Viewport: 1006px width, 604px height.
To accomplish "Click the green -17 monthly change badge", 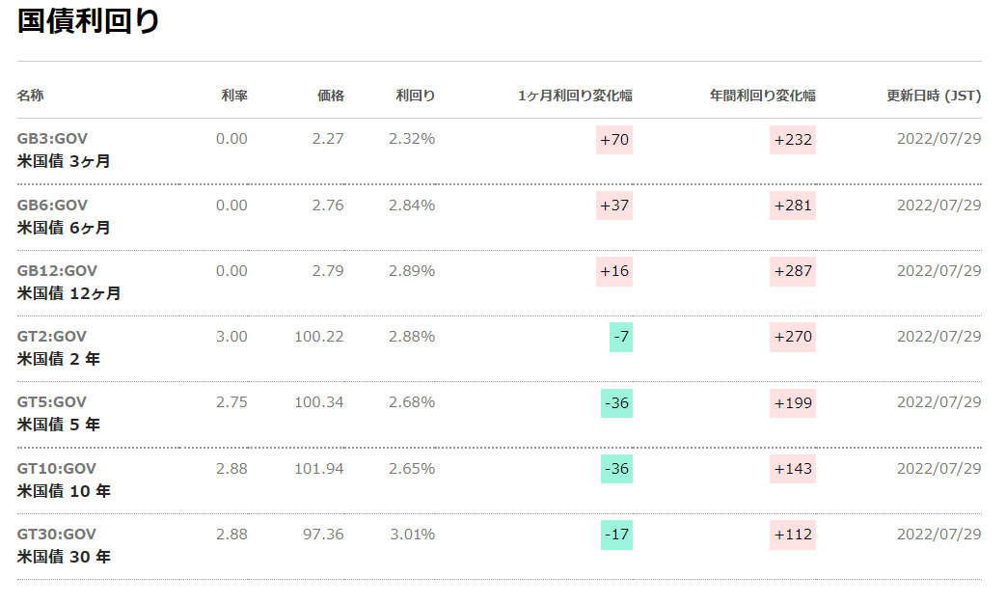I will tap(616, 535).
